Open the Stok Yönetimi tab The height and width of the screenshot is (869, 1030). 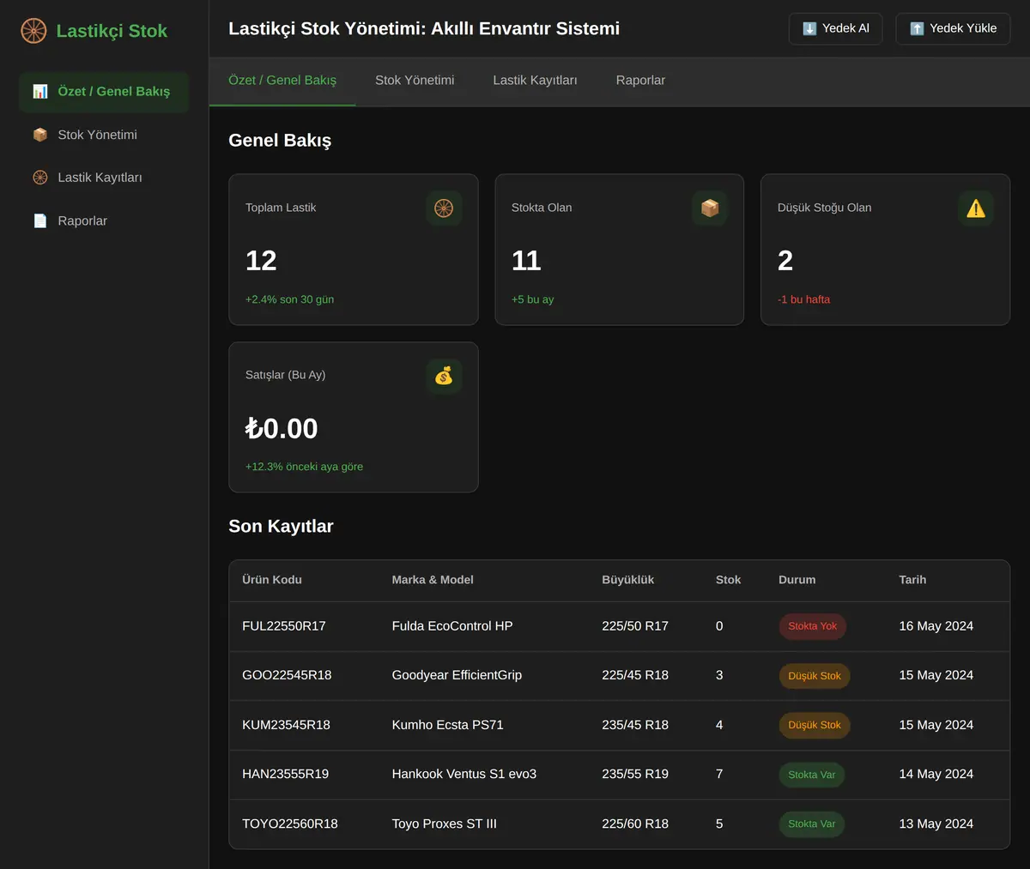[415, 81]
